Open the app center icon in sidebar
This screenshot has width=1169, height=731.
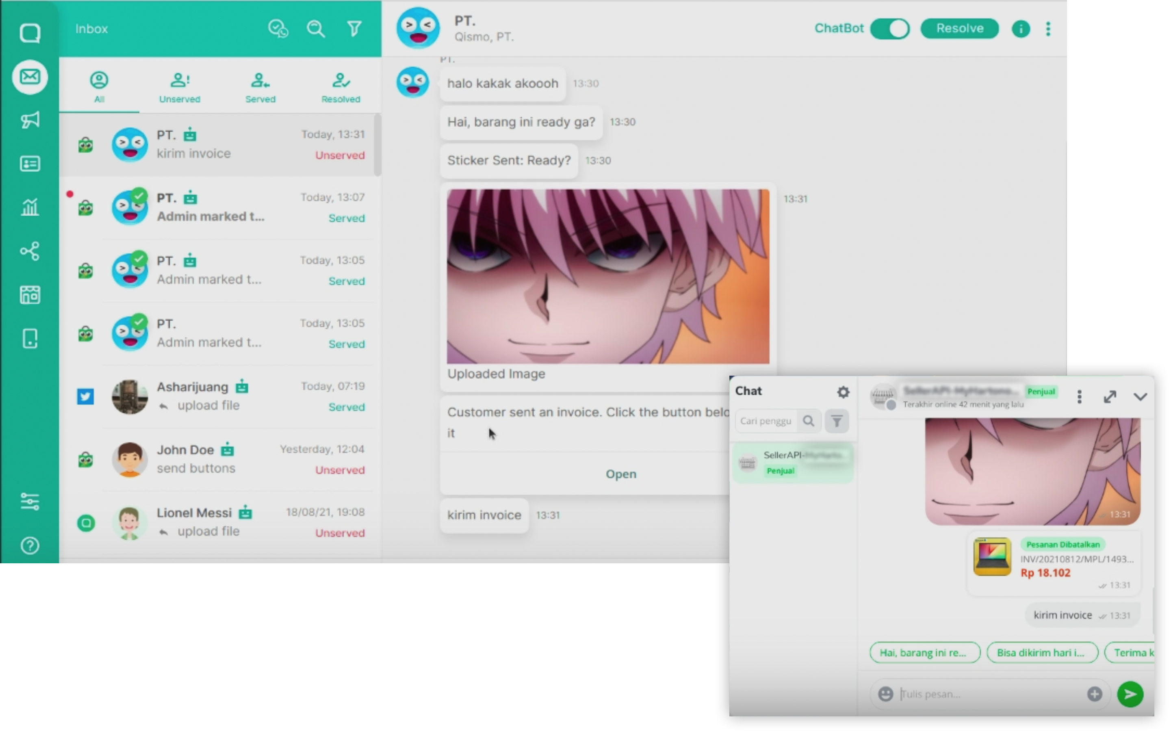(30, 294)
